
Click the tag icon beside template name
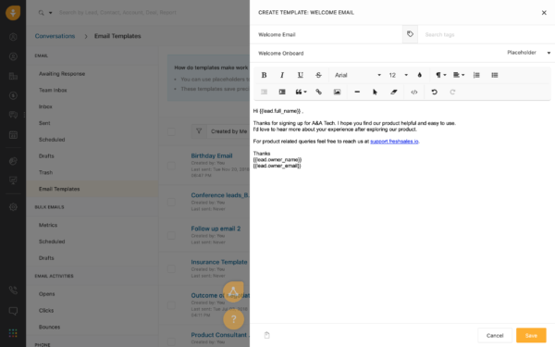click(x=410, y=34)
